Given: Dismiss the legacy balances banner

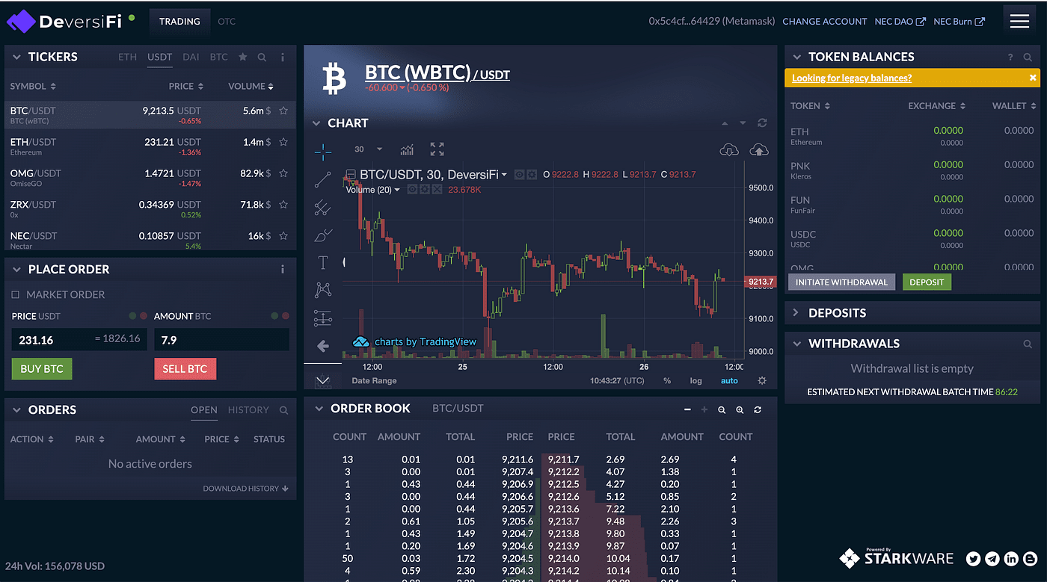Looking at the screenshot, I should tap(1033, 78).
